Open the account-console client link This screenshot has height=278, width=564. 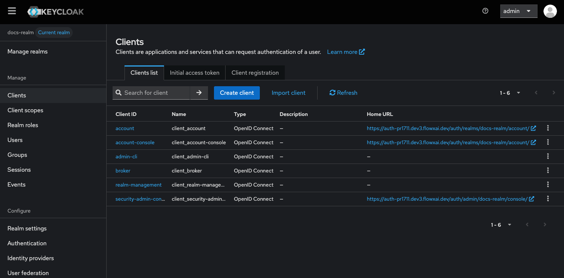(135, 143)
